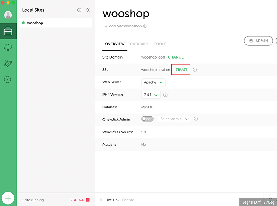This screenshot has height=206, width=277.
Task: Enable the Live Link
Action: coord(128,200)
